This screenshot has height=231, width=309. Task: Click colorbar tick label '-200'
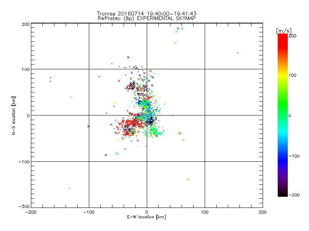(x=294, y=195)
